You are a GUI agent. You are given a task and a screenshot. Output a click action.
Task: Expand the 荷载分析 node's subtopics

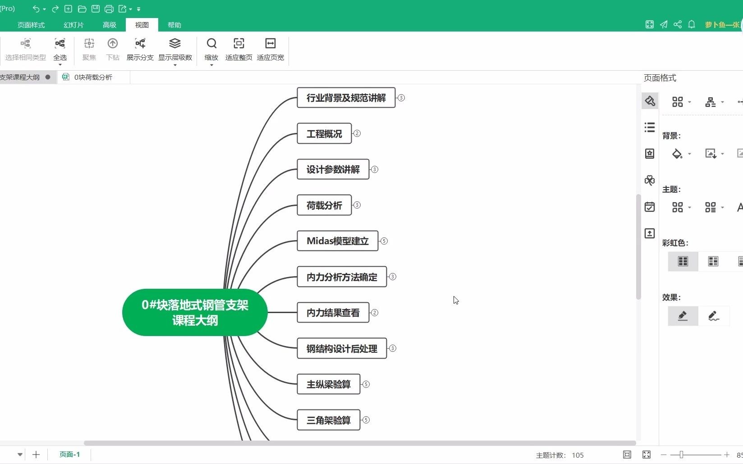357,205
